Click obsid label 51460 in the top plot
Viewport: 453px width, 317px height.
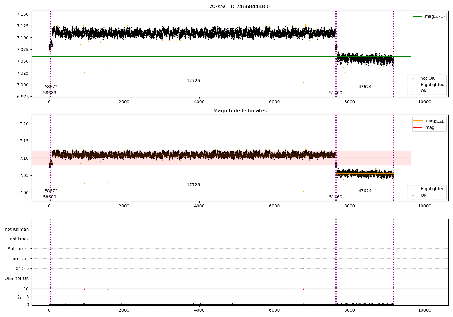(x=336, y=93)
